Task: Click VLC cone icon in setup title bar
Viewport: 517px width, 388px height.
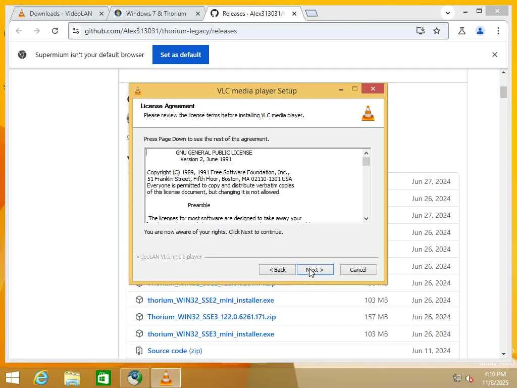Action: 138,90
